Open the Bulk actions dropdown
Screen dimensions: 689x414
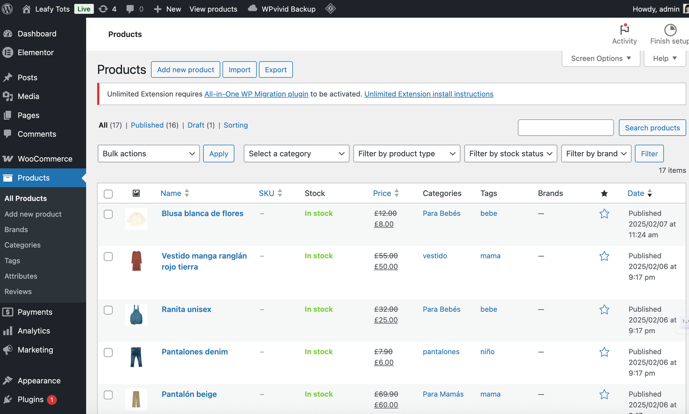(x=148, y=153)
